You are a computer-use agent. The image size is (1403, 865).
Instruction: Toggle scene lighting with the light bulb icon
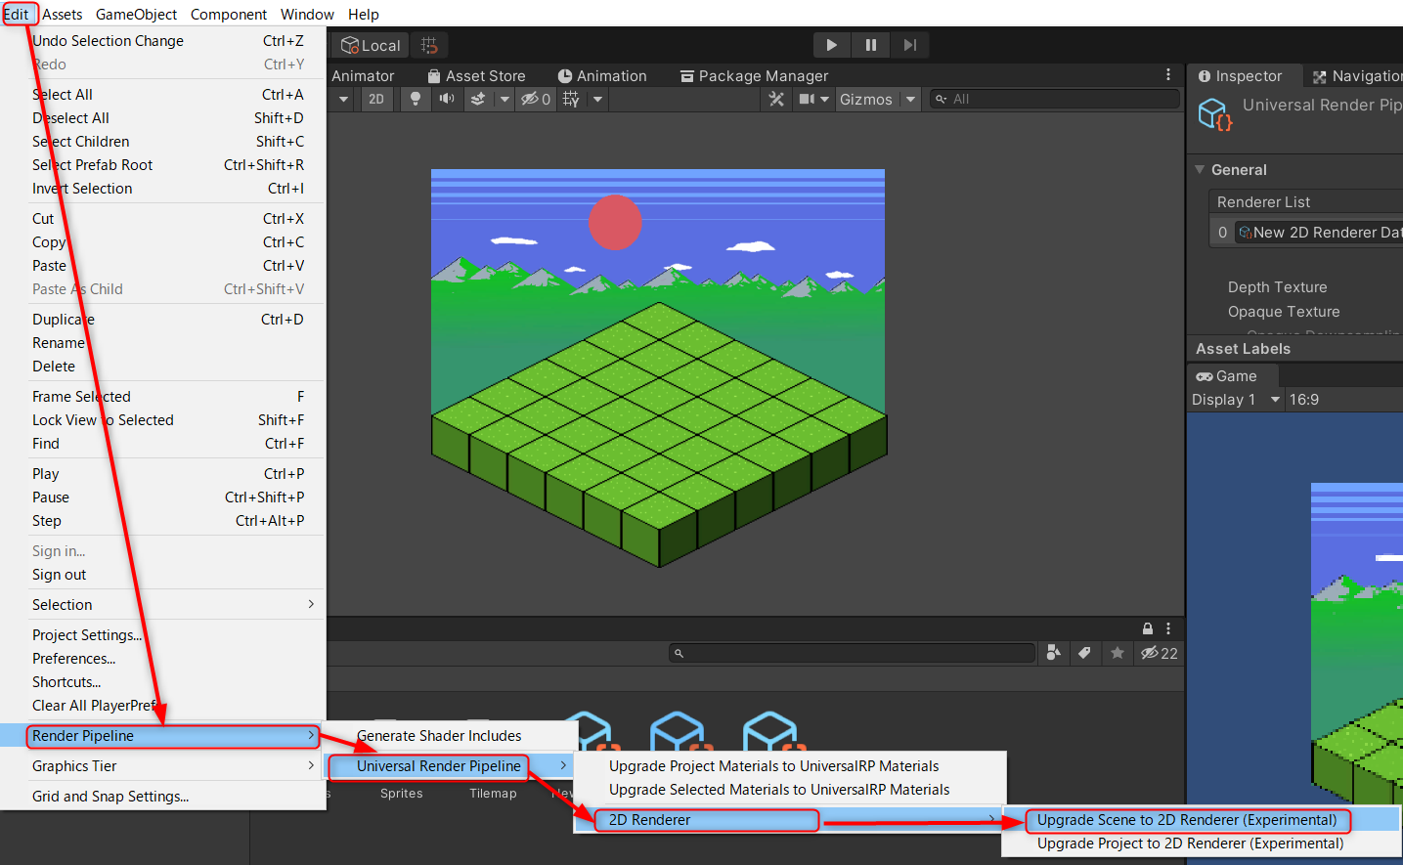pos(414,99)
